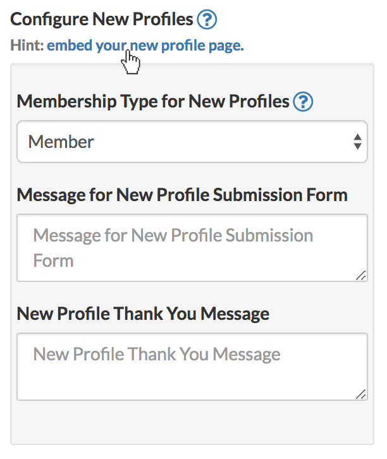Click resize handle of Thank You Message textarea
Screen dimensions: 387x459
pyautogui.click(x=360, y=394)
